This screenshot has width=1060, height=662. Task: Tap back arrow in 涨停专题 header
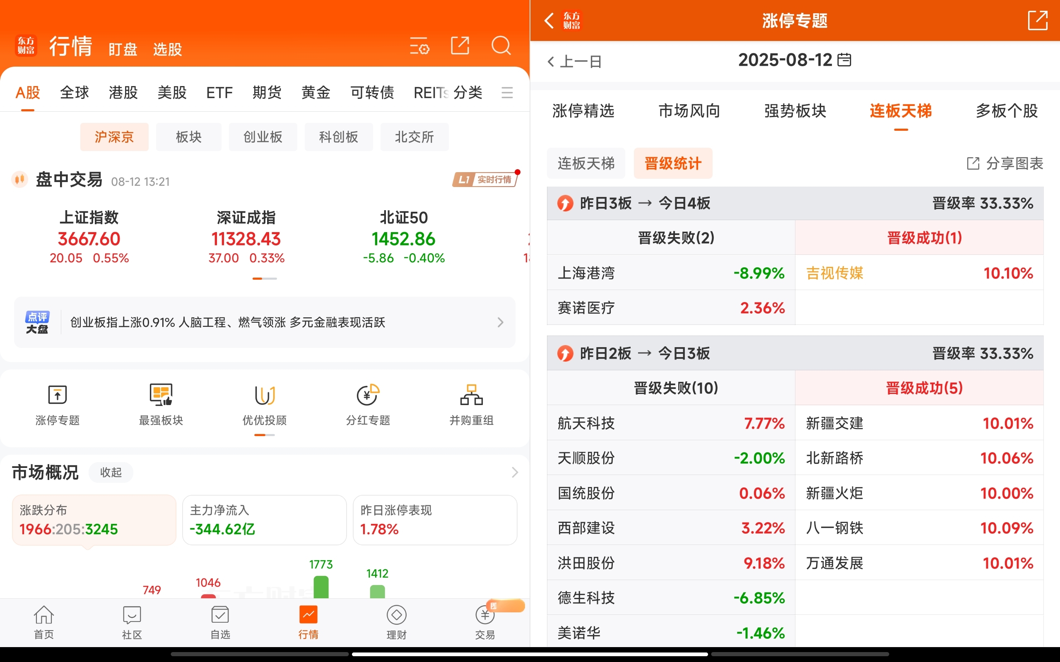point(549,21)
